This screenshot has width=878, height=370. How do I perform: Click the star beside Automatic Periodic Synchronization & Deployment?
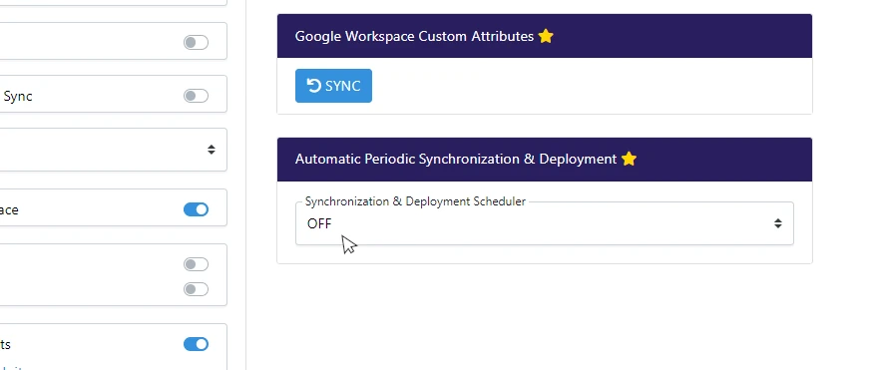tap(629, 159)
